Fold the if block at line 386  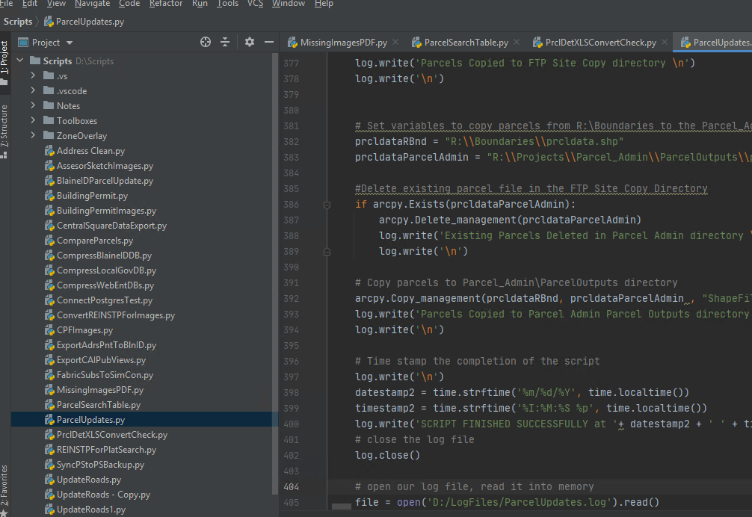(327, 204)
